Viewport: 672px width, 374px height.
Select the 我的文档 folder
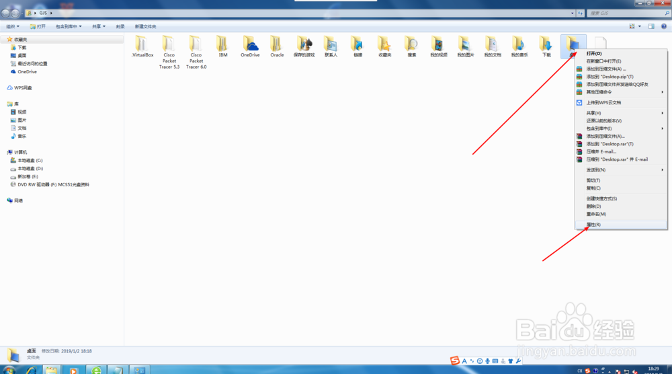[x=493, y=46]
